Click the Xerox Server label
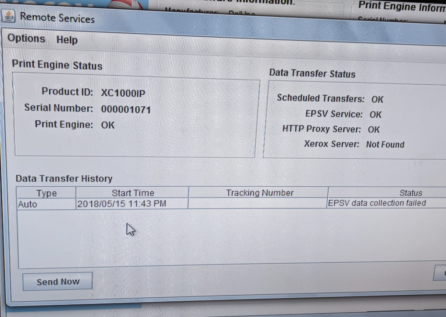The image size is (446, 317). pyautogui.click(x=332, y=144)
